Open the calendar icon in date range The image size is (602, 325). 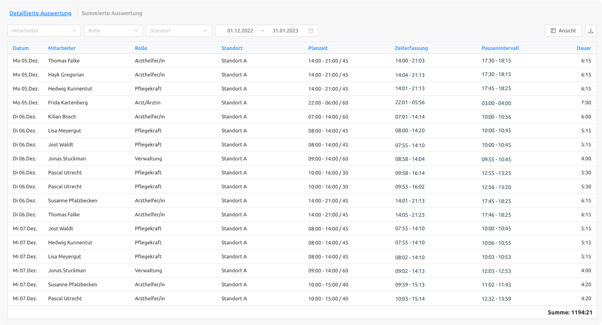(311, 31)
